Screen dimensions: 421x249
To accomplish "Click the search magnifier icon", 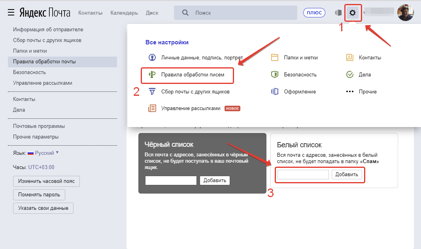I will (185, 12).
